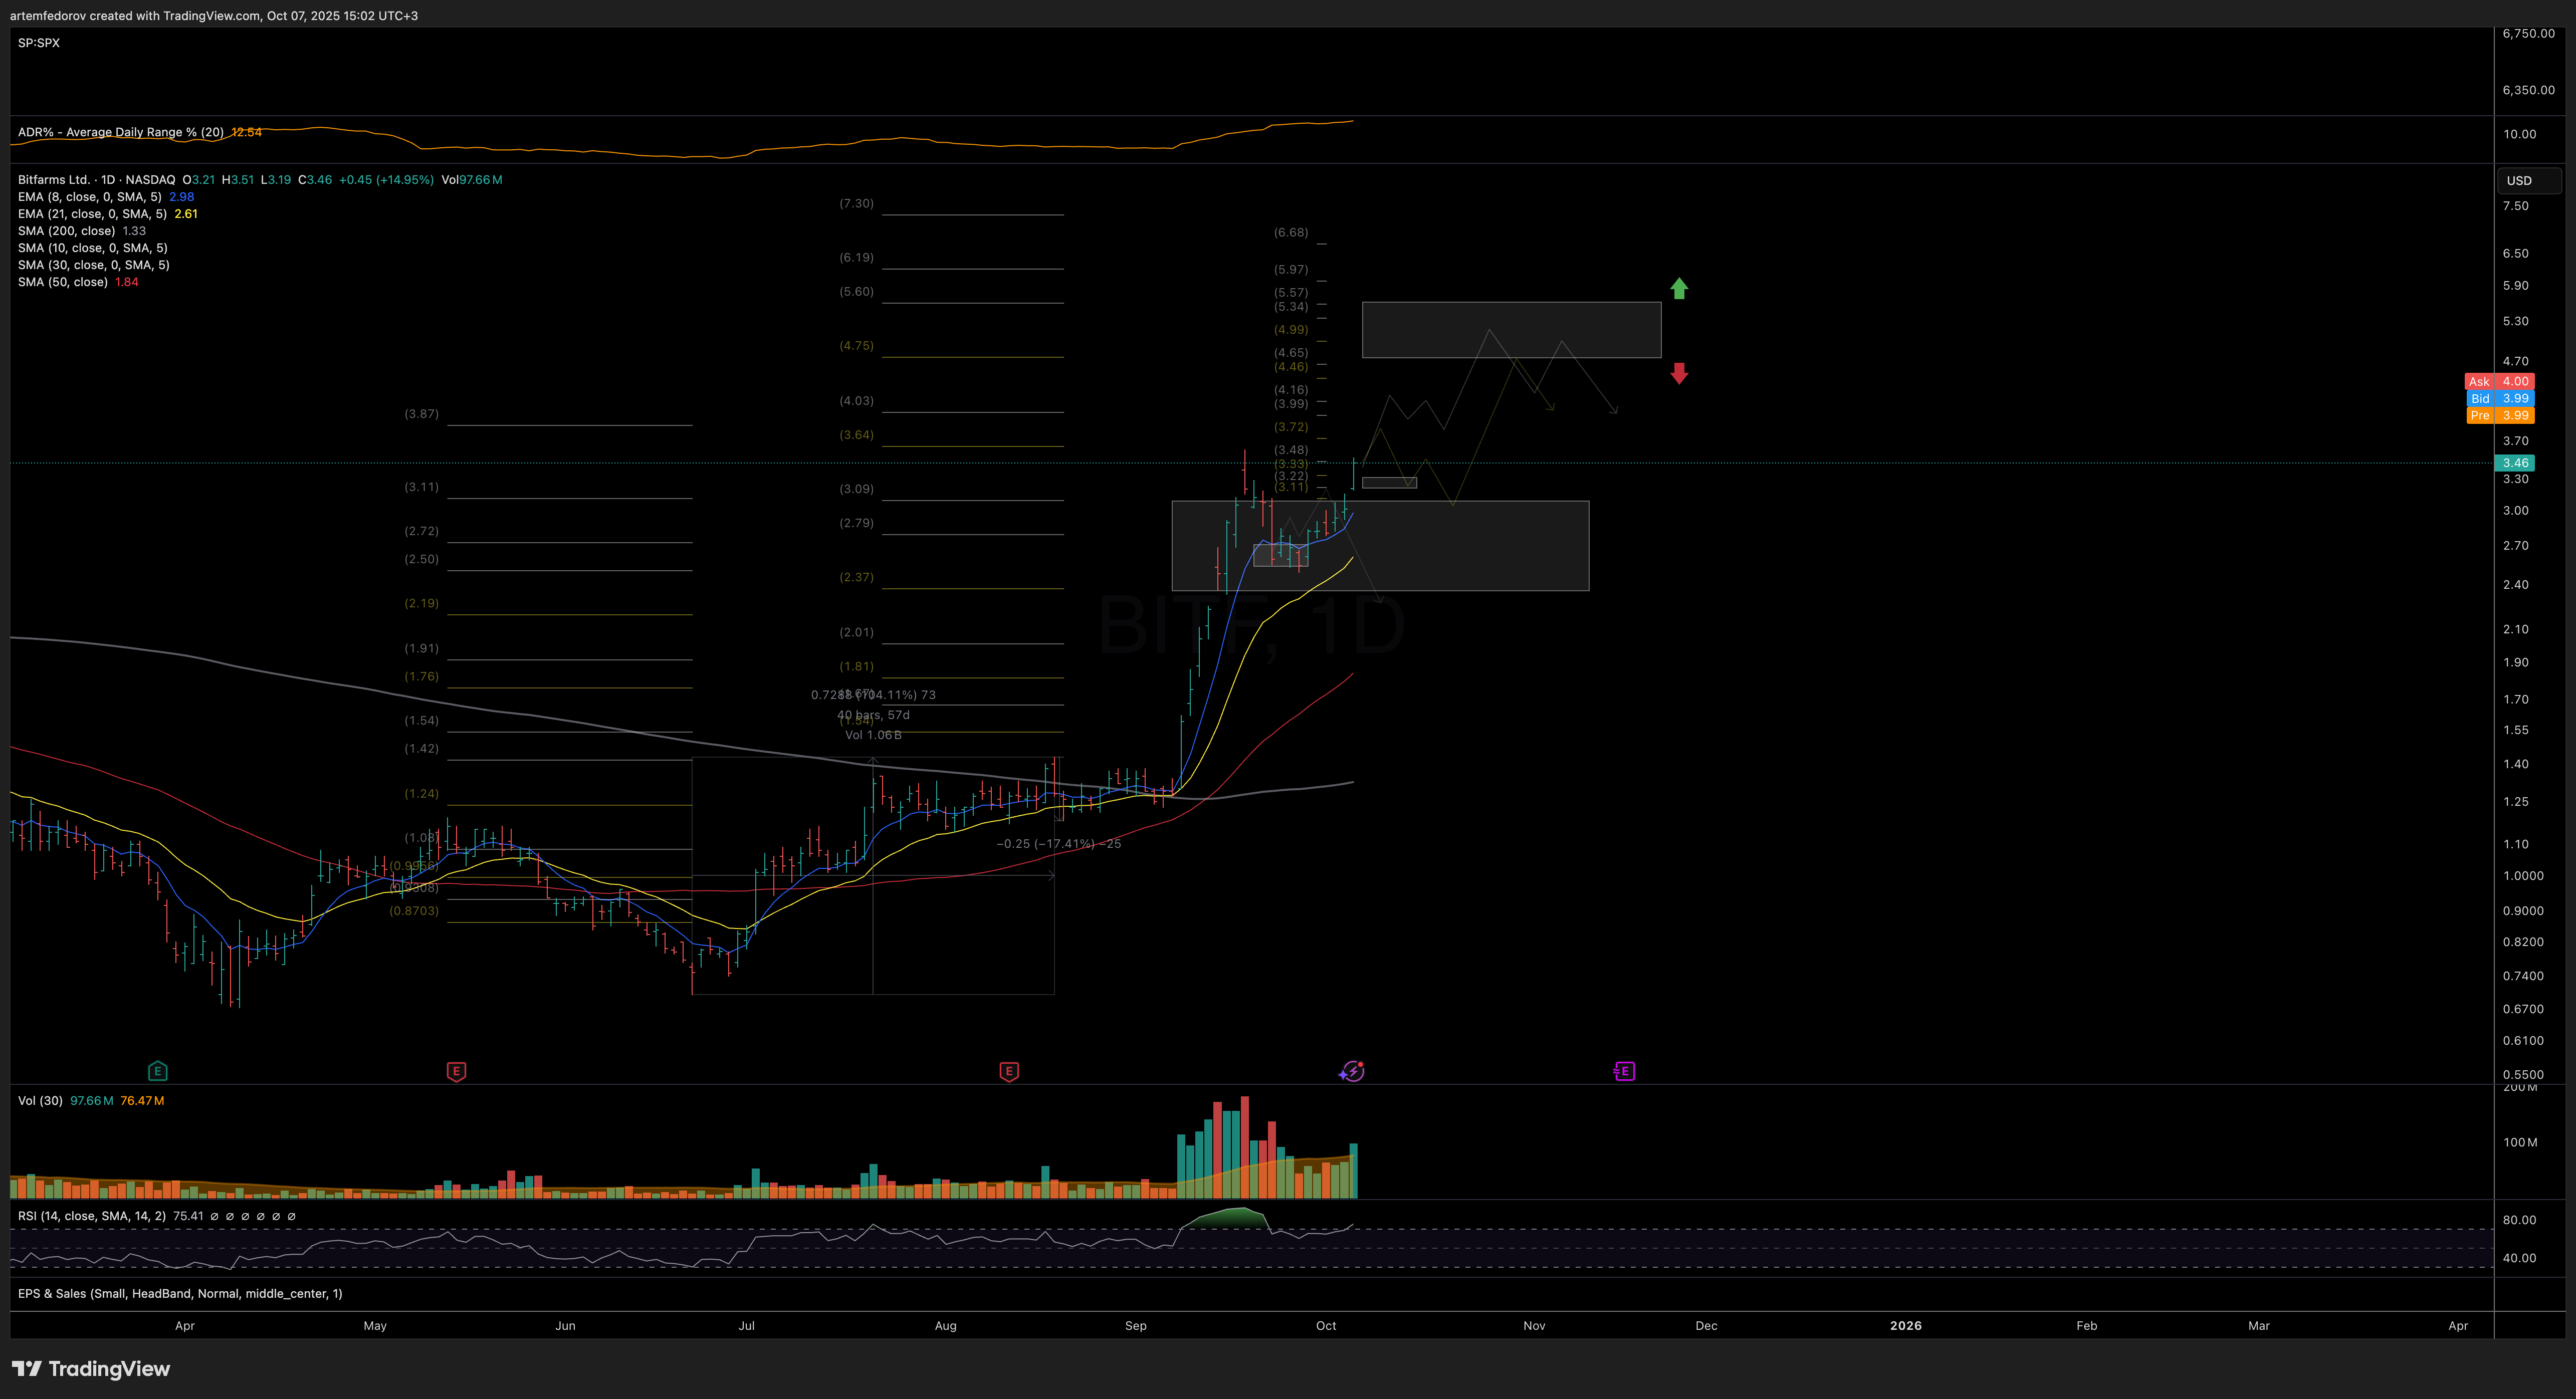2576x1399 pixels.
Task: Select the (3.87) Fibonacci level label
Action: [421, 413]
